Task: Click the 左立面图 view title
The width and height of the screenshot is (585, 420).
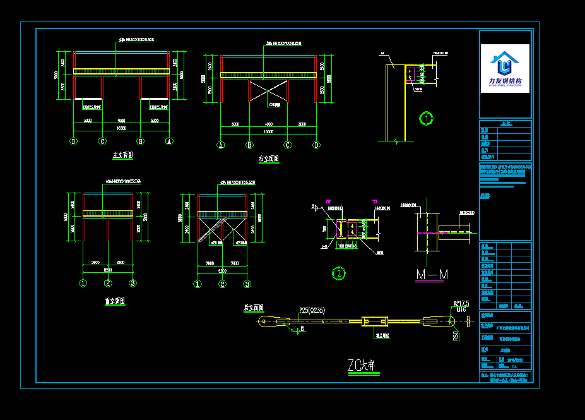Action: [x=122, y=155]
